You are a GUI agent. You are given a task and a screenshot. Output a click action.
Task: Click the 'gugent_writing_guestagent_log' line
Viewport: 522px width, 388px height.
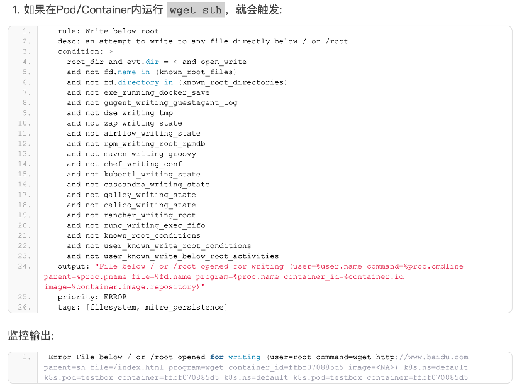point(170,102)
